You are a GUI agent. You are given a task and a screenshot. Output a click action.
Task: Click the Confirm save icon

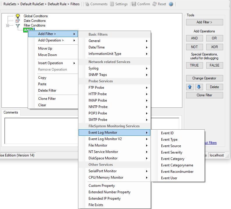(x=134, y=4)
